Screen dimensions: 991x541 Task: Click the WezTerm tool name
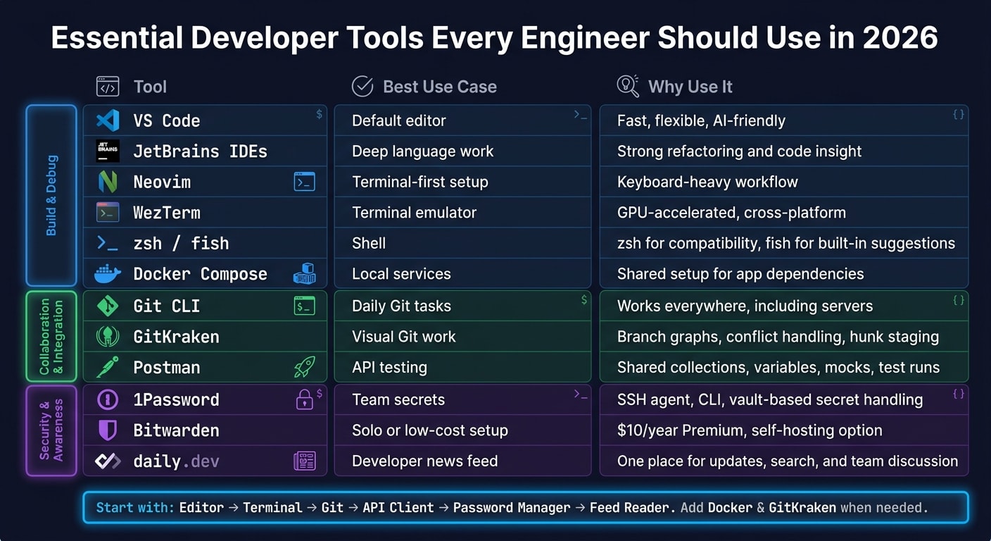click(x=167, y=212)
